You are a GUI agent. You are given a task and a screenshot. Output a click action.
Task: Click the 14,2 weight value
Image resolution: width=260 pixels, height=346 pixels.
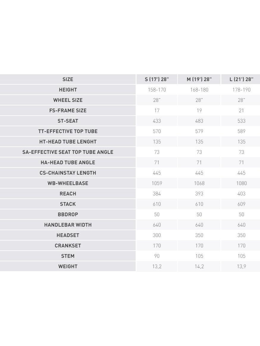tap(199, 266)
